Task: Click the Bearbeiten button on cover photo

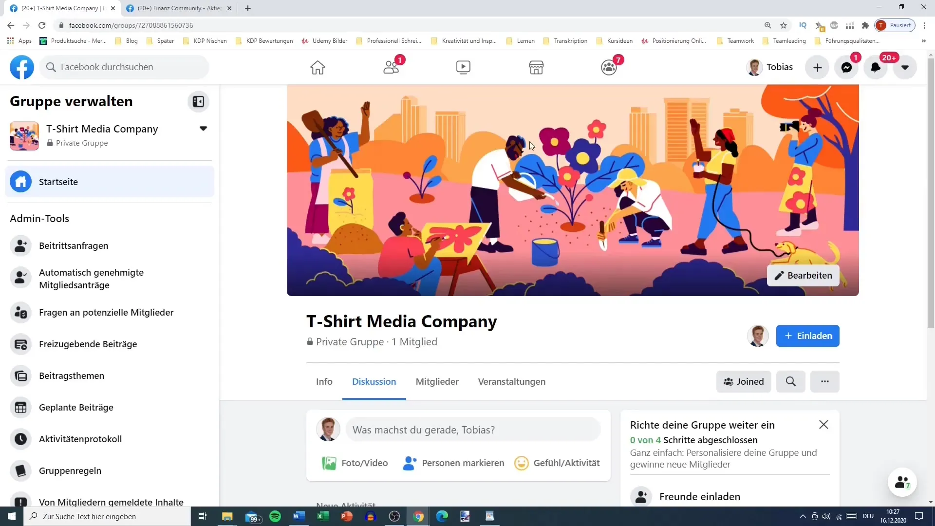Action: (x=804, y=276)
